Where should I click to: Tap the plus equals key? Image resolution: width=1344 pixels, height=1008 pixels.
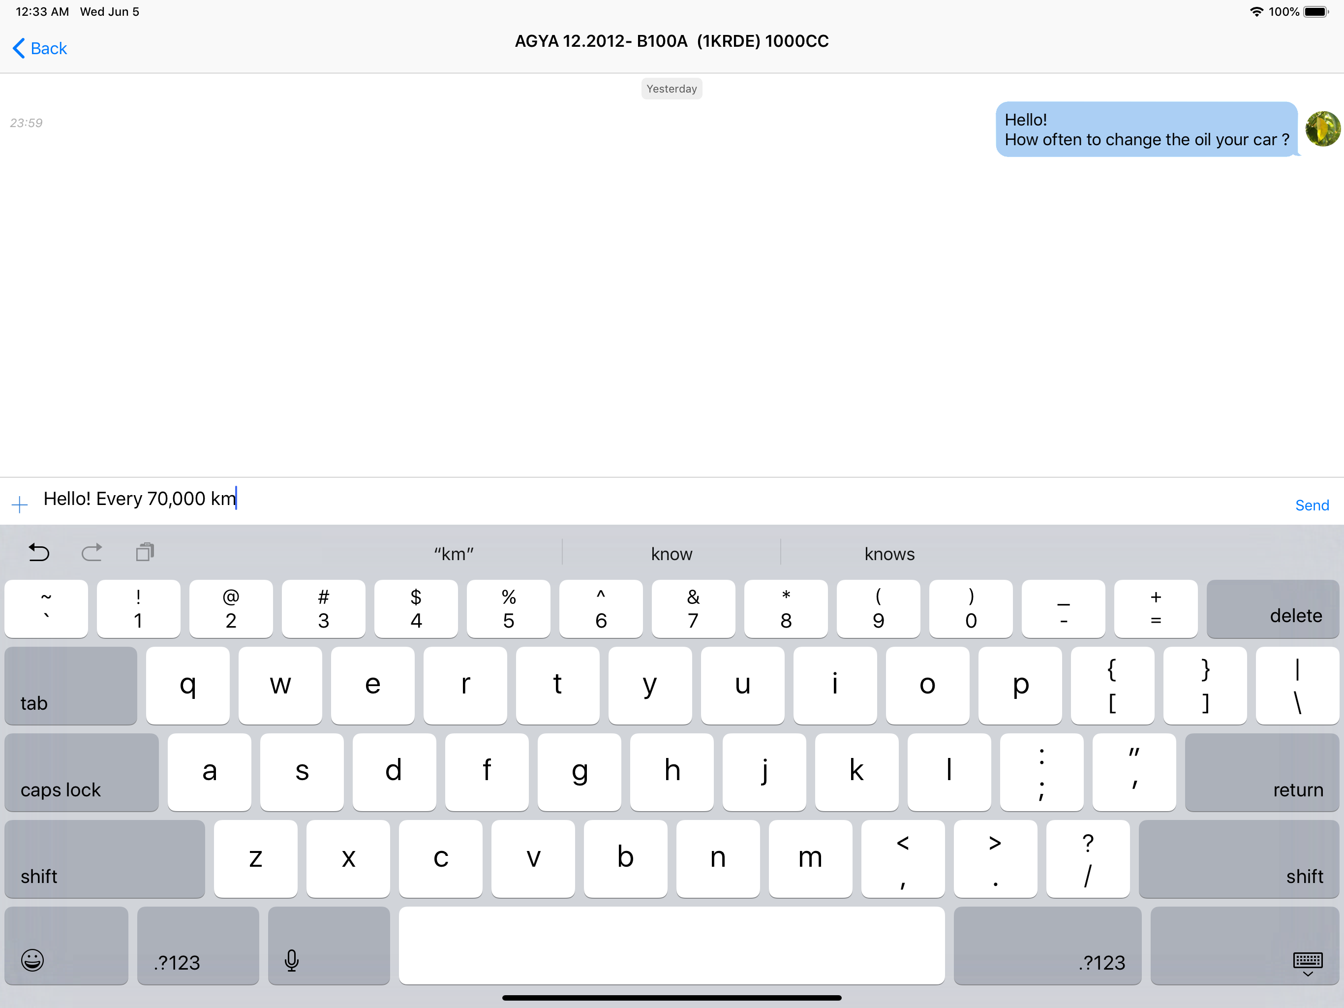1156,609
